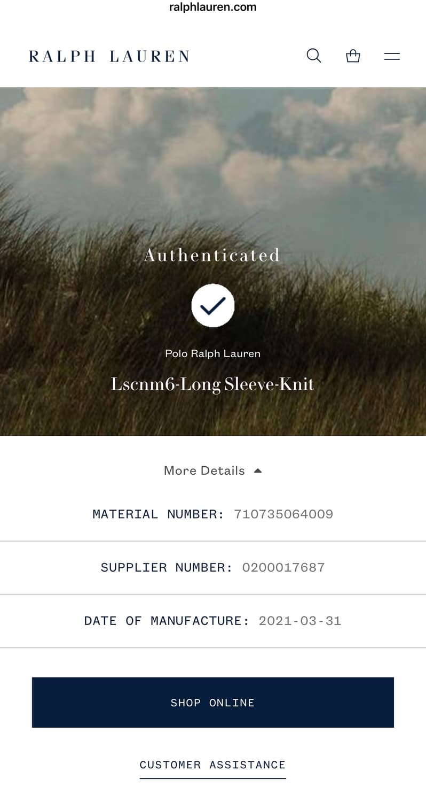The image size is (426, 802).
Task: Click the Lscnm6-Long Sleeve-Knit product title
Action: tap(212, 384)
